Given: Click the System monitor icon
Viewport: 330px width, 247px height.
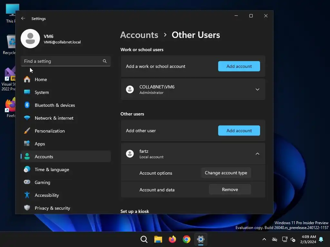Looking at the screenshot, I should click(27, 92).
